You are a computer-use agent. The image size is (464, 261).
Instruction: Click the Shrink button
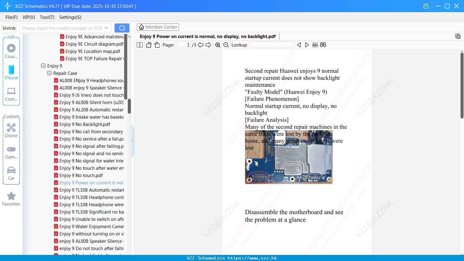click(x=9, y=28)
